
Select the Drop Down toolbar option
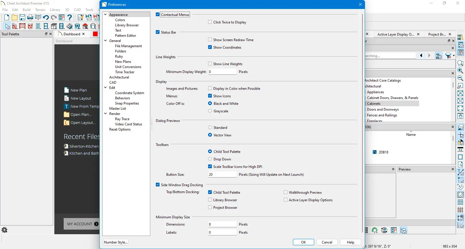point(210,159)
